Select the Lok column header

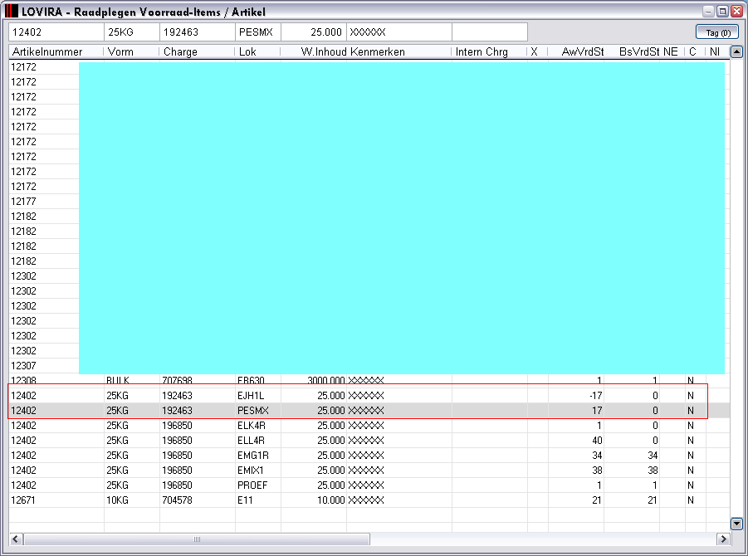258,51
